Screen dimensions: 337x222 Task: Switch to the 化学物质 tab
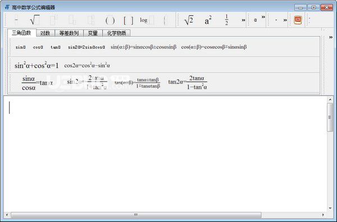coord(116,33)
